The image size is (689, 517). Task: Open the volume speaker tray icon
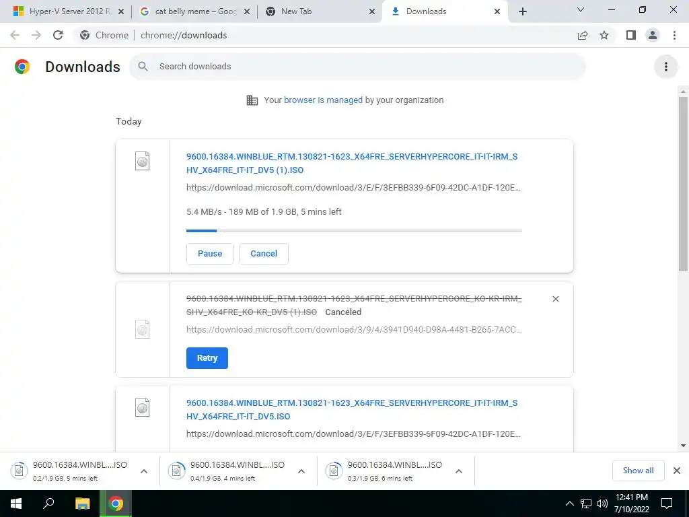(602, 504)
